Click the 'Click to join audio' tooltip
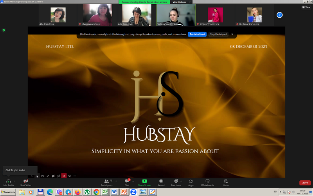 (x=20, y=170)
